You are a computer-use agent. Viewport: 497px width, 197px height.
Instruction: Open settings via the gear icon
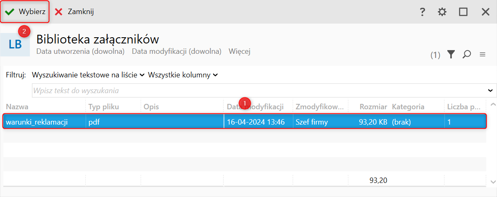[442, 12]
